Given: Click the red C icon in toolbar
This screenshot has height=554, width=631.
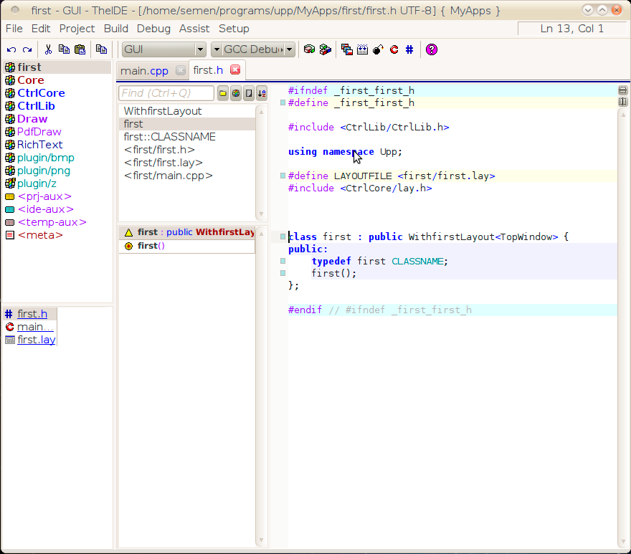Looking at the screenshot, I should pos(394,49).
